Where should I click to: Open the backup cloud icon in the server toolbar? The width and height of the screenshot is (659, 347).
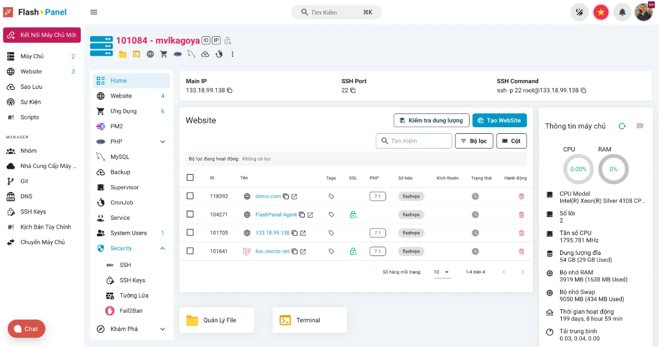(x=205, y=54)
